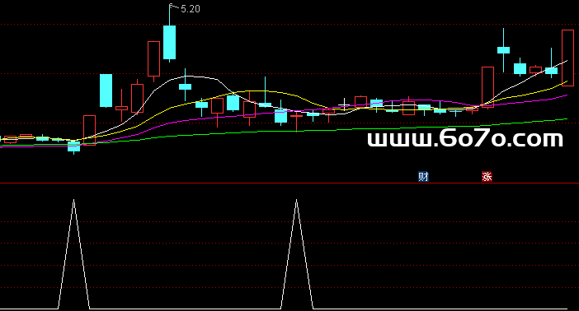
Task: Click the second white indicator spike peak
Action: tap(297, 201)
